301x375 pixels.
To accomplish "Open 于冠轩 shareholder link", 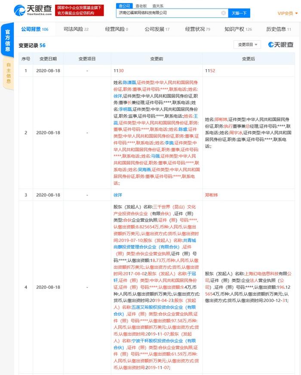I will [x=155, y=277].
